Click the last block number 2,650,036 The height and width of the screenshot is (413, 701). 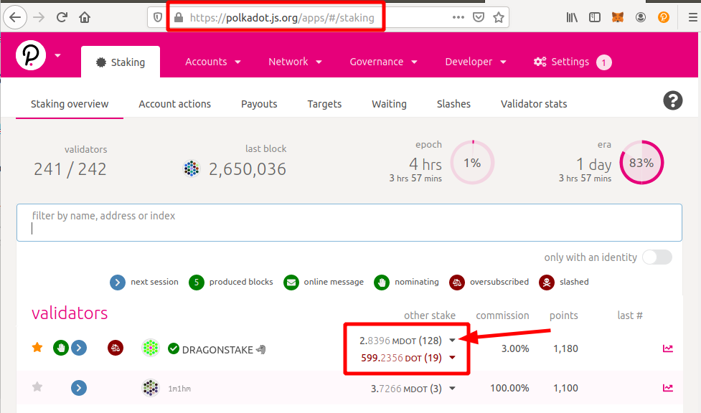(x=248, y=169)
